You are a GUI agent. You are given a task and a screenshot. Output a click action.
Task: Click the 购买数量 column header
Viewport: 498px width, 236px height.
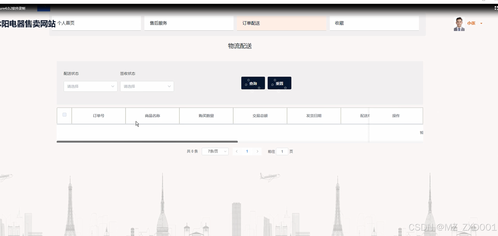206,116
